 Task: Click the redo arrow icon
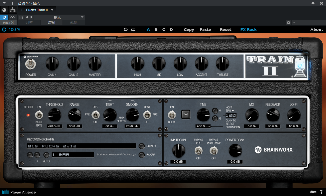(x=133, y=29)
